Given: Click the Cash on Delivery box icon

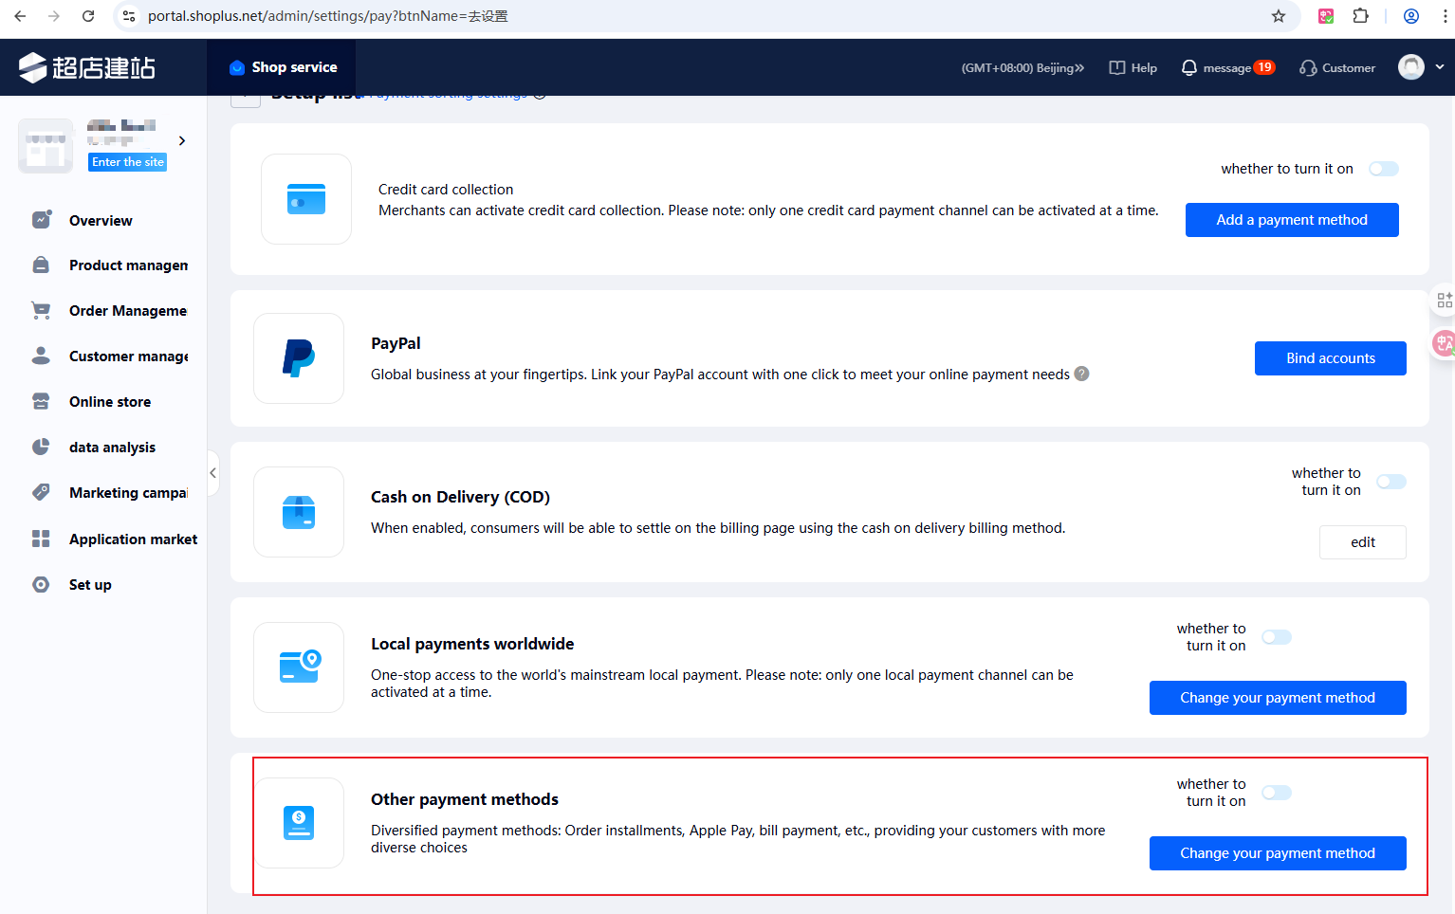Looking at the screenshot, I should (x=299, y=512).
